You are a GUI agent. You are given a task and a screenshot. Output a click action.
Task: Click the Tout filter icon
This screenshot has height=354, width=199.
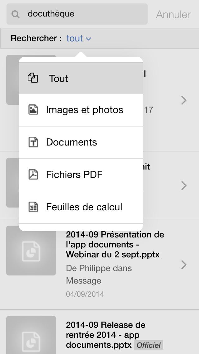point(33,78)
